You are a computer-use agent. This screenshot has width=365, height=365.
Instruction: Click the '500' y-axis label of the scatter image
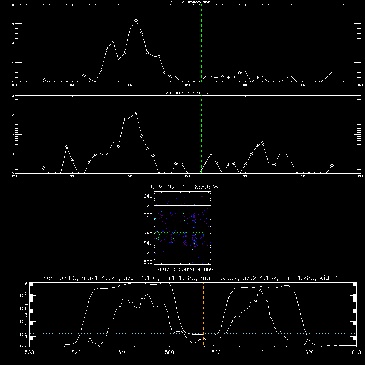148,262
